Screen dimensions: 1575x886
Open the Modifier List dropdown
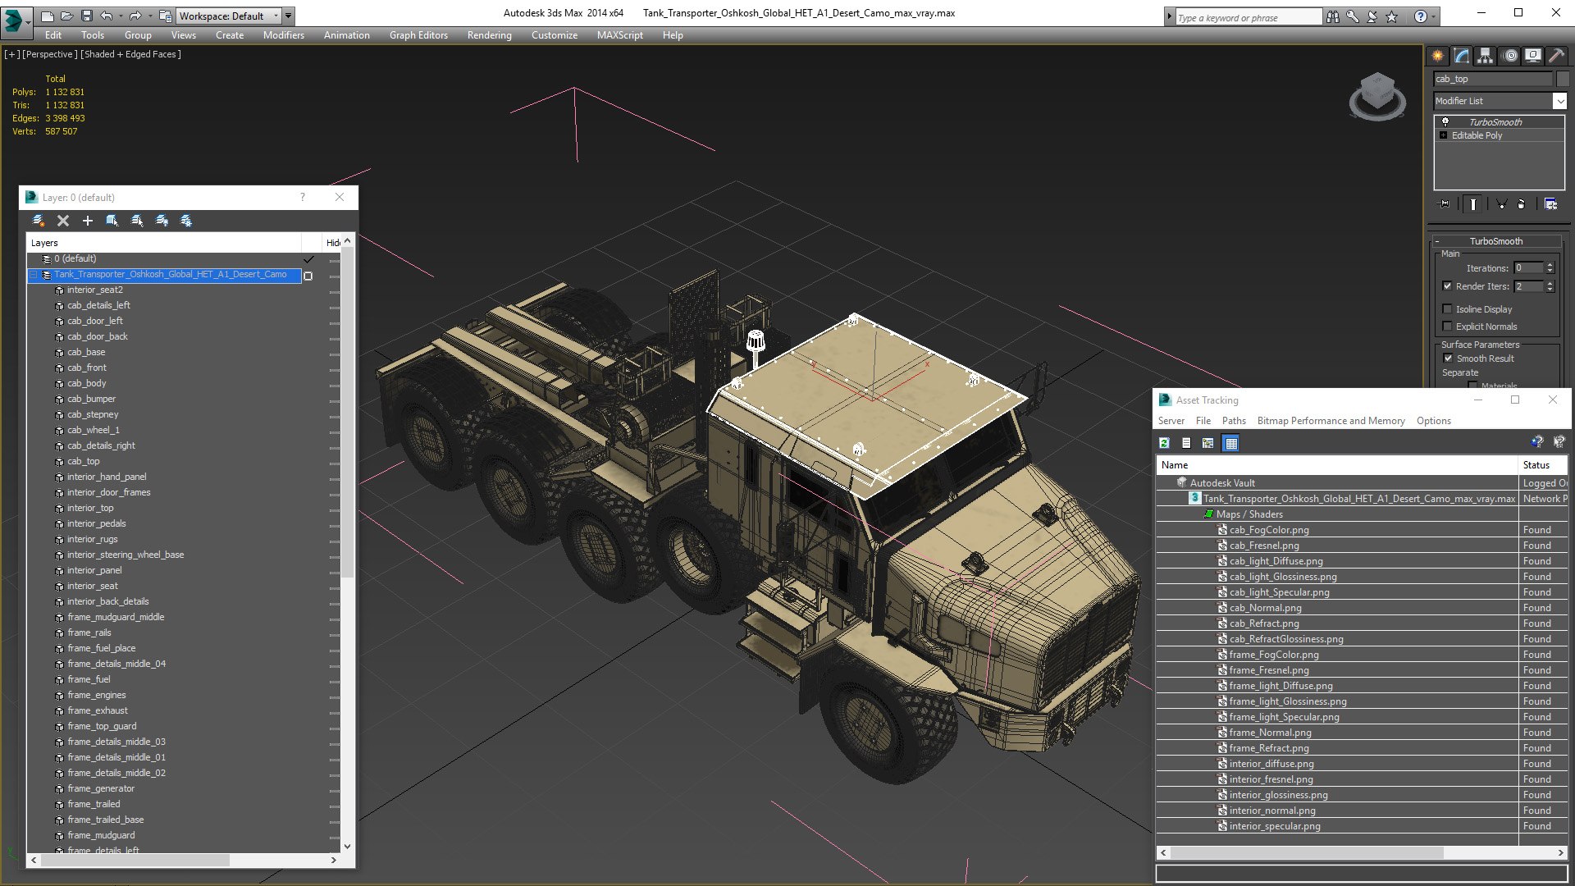click(1559, 101)
